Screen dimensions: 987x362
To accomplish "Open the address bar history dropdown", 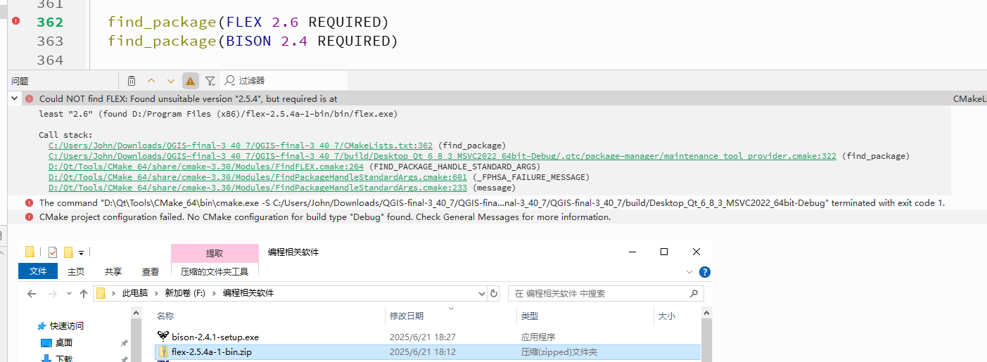I will 481,293.
